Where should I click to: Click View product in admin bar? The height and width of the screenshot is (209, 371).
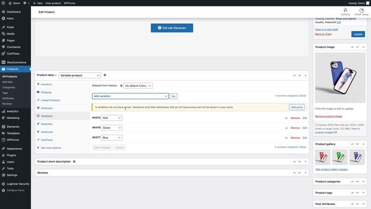coord(53,3)
